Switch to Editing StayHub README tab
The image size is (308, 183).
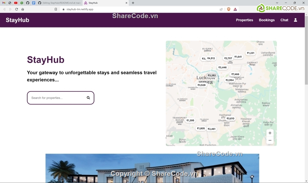(x=59, y=3)
